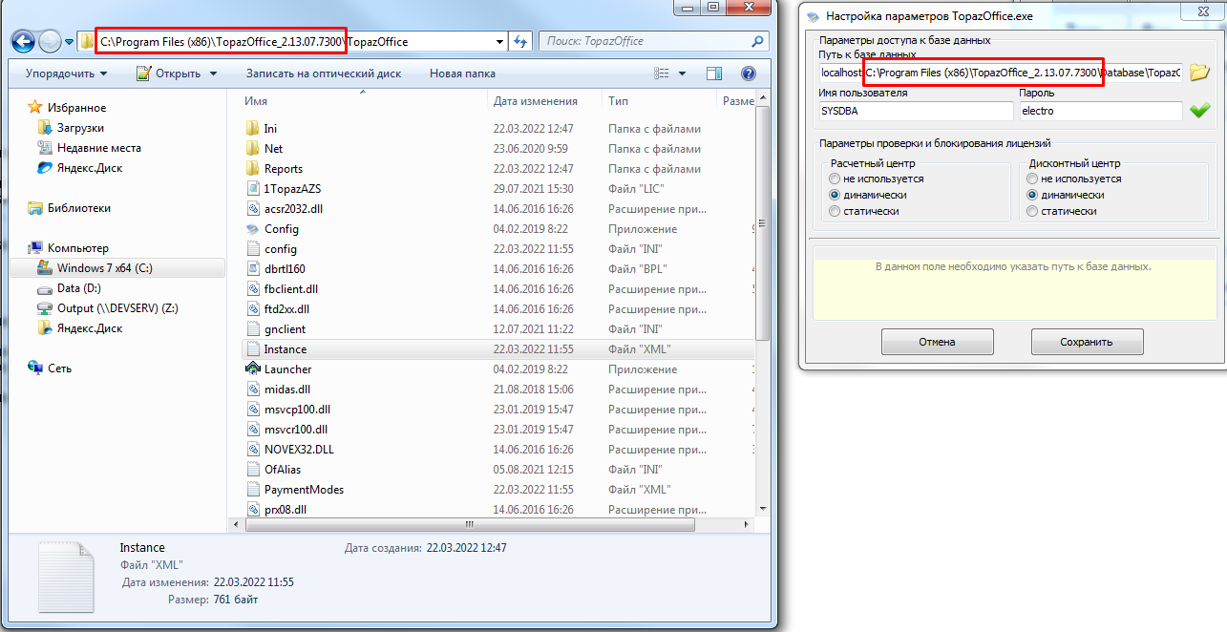
Task: Refresh the folder via address bar refresh icon
Action: 521,41
